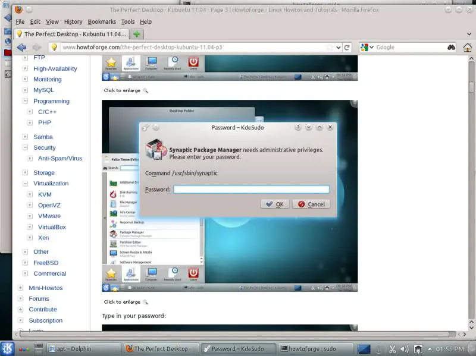Focus the Password input field
The height and width of the screenshot is (356, 476).
coord(251,189)
